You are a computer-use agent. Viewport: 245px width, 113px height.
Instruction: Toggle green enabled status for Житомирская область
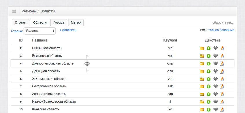(x=209, y=79)
